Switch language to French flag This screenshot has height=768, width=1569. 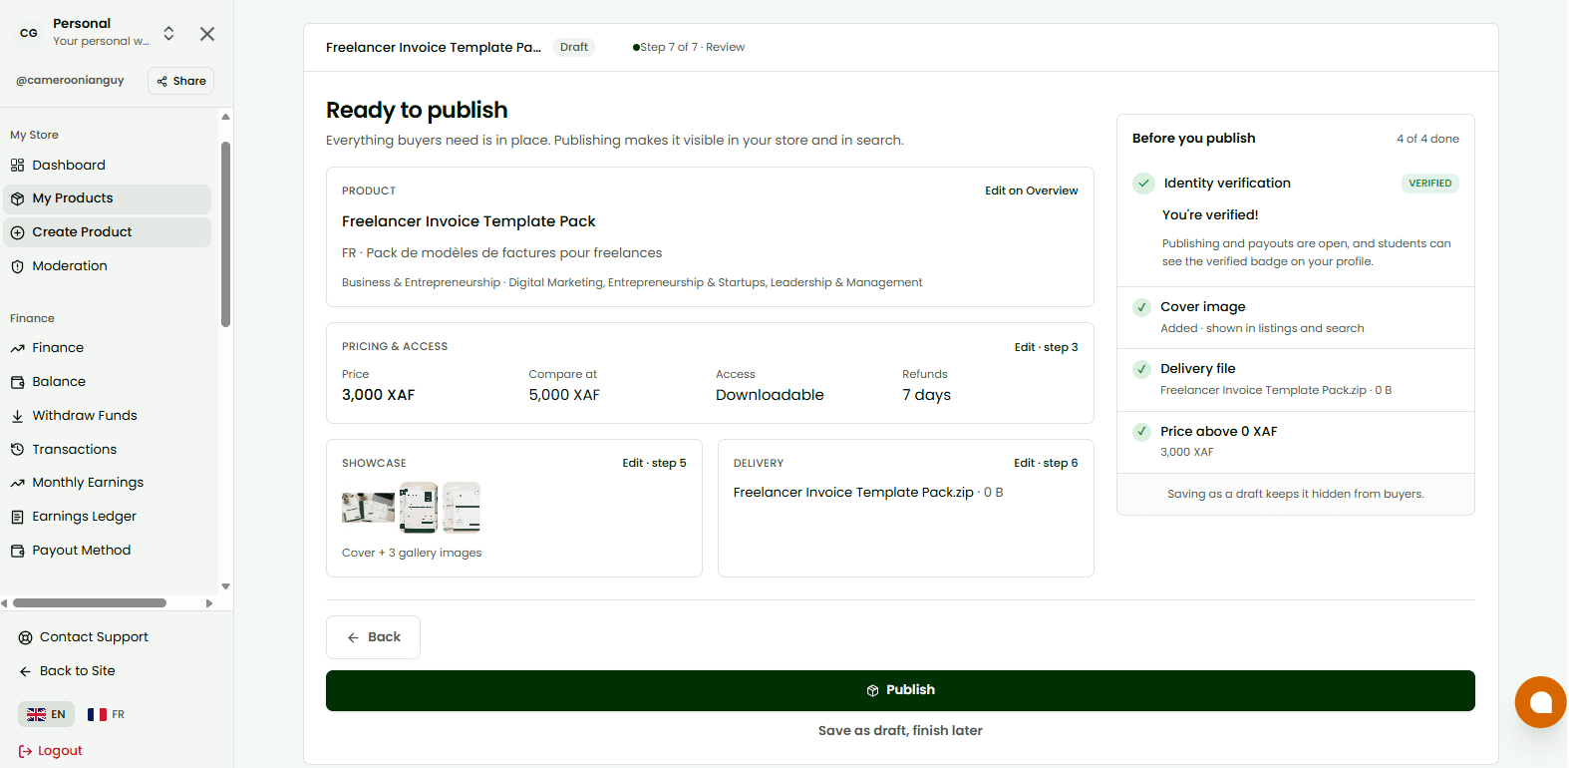point(106,714)
